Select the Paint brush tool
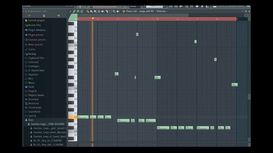The height and width of the screenshot is (153, 273). pyautogui.click(x=91, y=11)
